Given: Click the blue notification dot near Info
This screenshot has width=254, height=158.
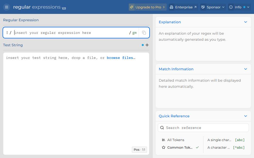Looking at the screenshot, I should click(244, 7).
